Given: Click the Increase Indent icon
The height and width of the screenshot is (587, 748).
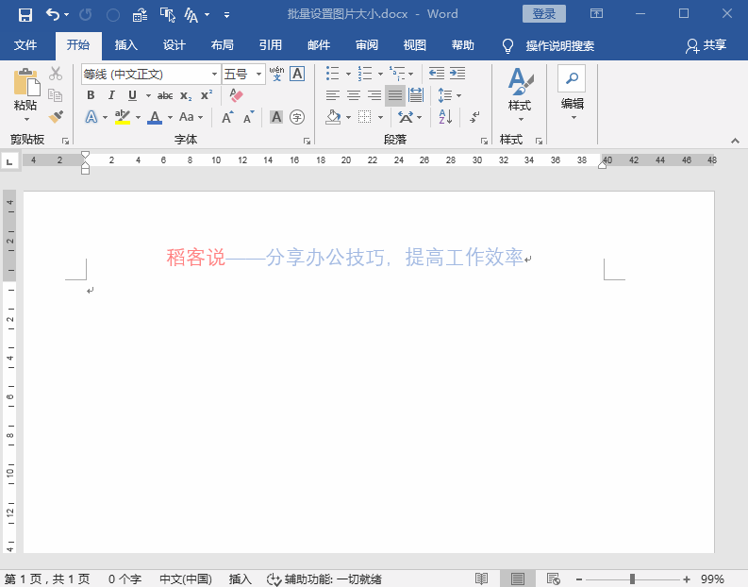Looking at the screenshot, I should click(x=457, y=74).
